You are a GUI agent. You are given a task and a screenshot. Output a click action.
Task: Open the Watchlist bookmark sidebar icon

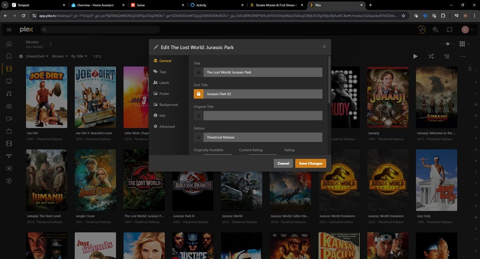point(9,56)
